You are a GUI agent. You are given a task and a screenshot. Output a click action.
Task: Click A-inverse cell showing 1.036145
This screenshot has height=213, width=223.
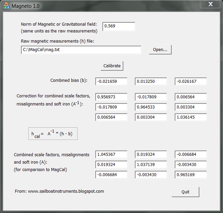pos(191,117)
